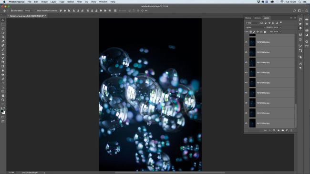Open the Fill slider dropdown arrow
Image resolution: width=310 pixels, height=174 pixels.
click(x=280, y=31)
